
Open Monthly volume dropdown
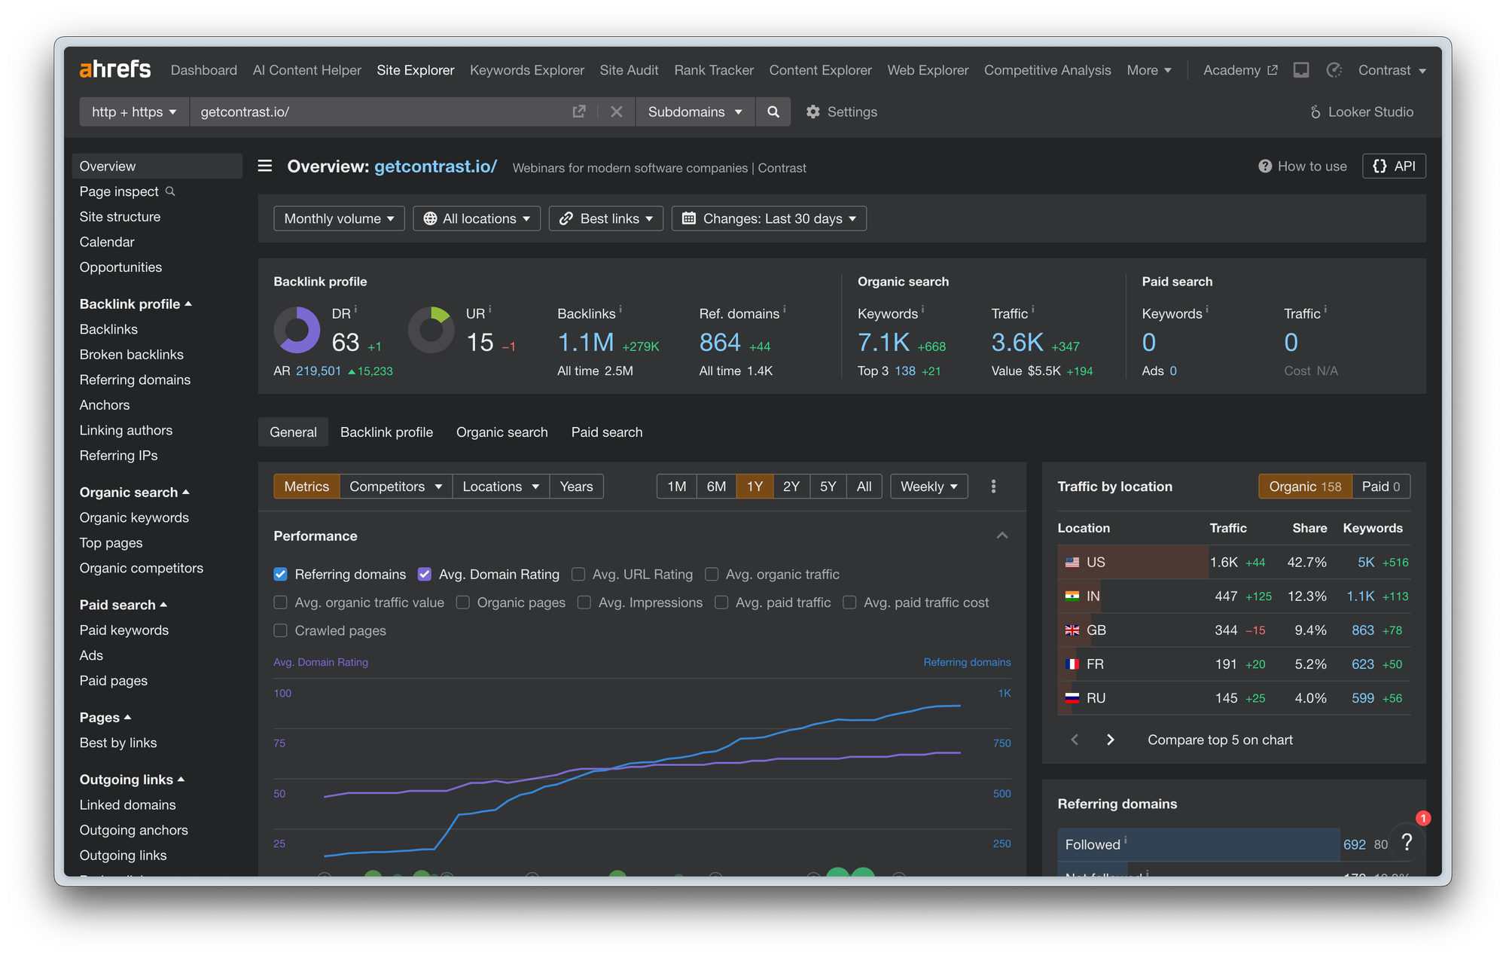tap(339, 218)
